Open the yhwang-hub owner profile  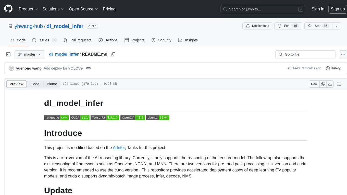pyautogui.click(x=29, y=26)
